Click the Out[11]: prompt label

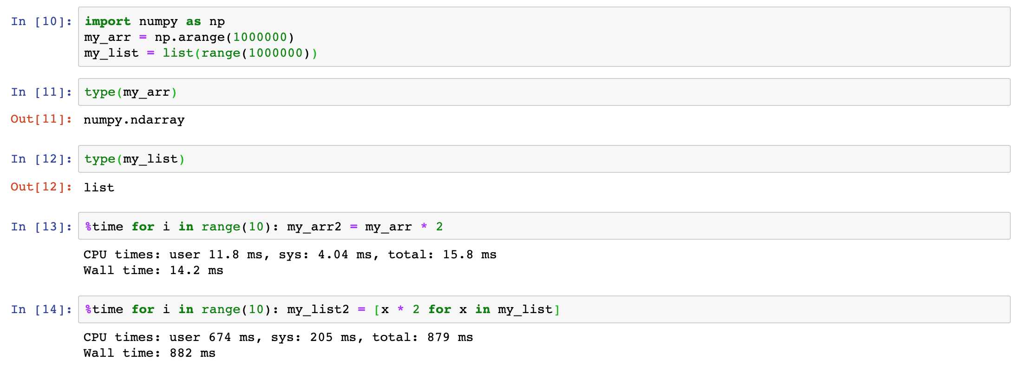[x=41, y=119]
